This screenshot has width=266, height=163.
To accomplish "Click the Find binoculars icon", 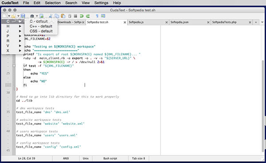I will [32, 16].
